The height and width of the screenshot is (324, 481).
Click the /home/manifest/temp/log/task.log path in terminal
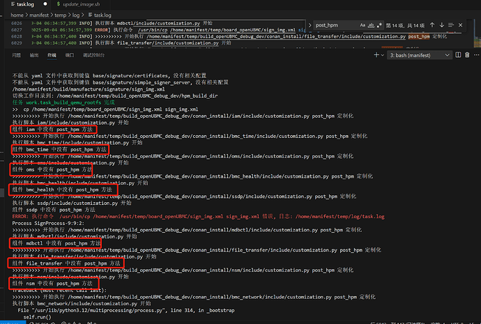point(340,217)
